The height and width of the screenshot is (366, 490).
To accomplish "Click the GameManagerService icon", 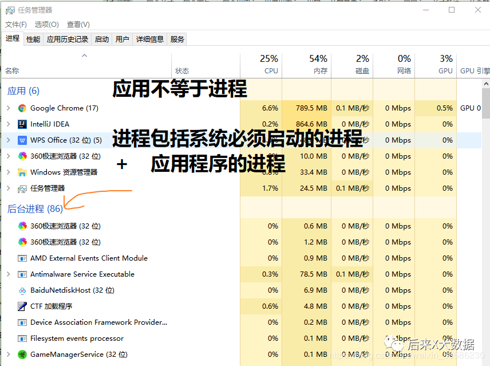I will pos(22,355).
